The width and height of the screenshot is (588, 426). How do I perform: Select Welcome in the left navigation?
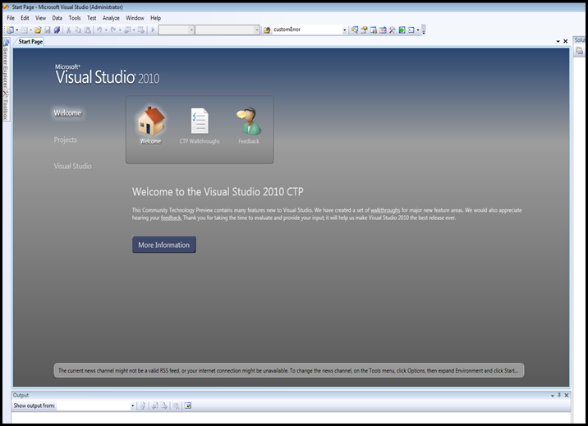tap(67, 112)
